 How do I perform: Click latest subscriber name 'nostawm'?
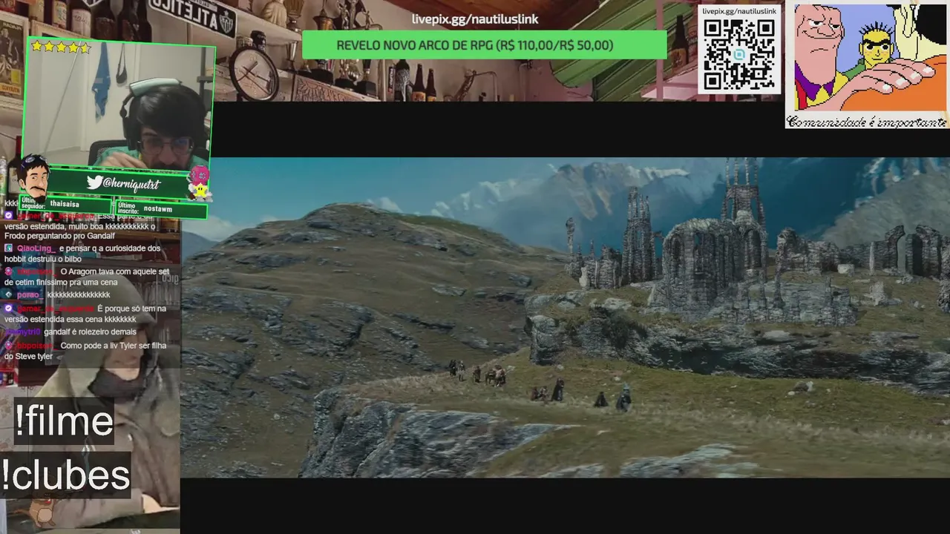[158, 209]
